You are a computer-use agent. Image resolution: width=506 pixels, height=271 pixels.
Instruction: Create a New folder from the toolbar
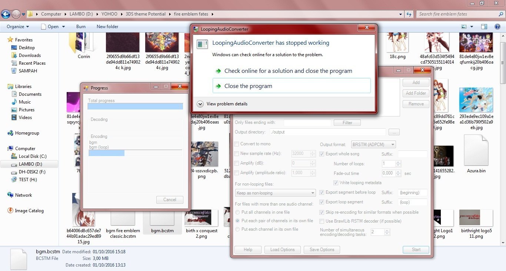[x=107, y=27]
